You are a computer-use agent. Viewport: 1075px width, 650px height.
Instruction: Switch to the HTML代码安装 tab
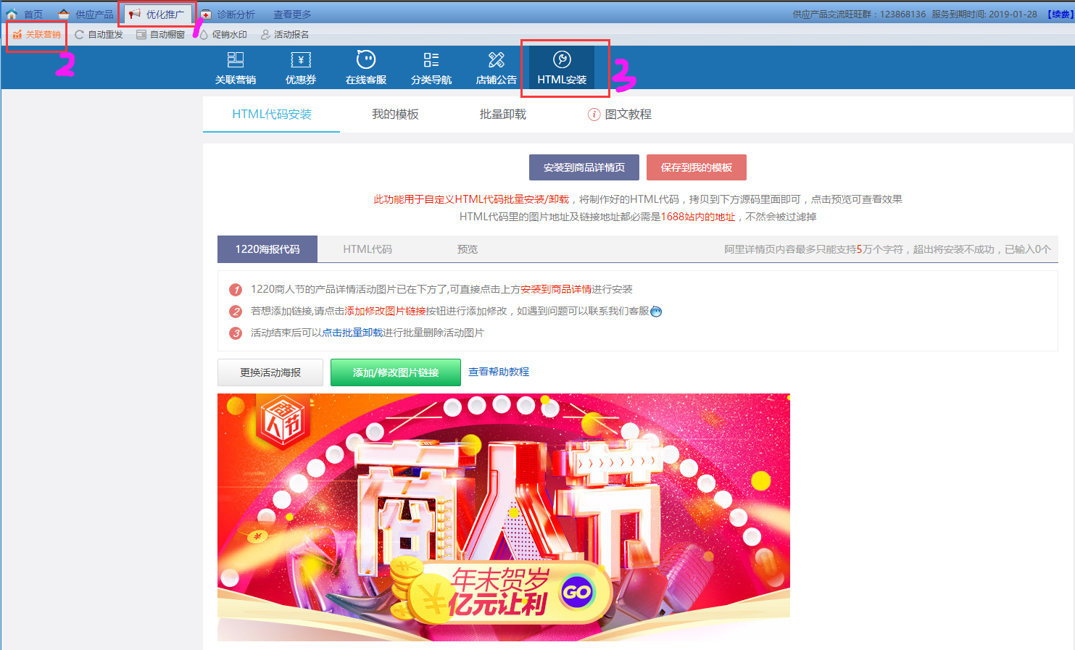coord(272,114)
